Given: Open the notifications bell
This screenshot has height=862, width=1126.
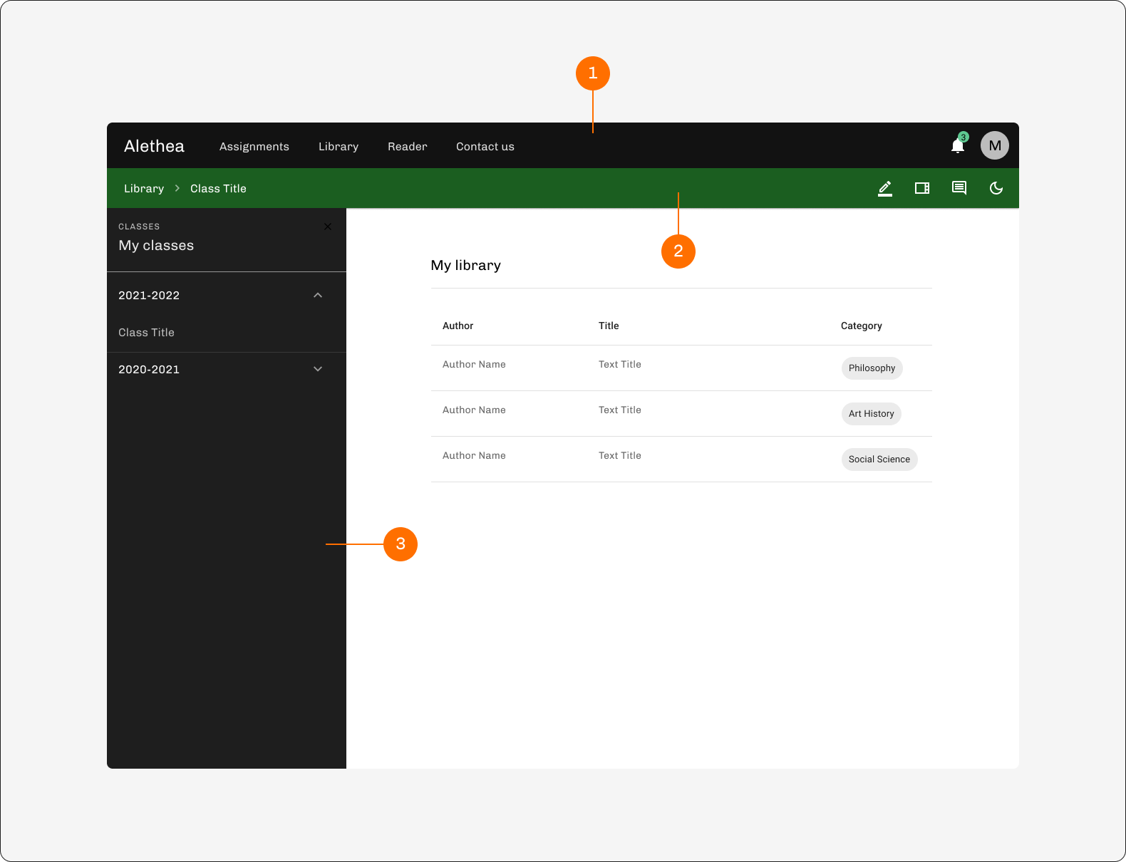Looking at the screenshot, I should click(x=958, y=146).
